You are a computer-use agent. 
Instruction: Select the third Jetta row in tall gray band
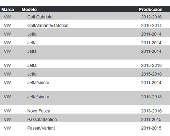pyautogui.click(x=85, y=52)
